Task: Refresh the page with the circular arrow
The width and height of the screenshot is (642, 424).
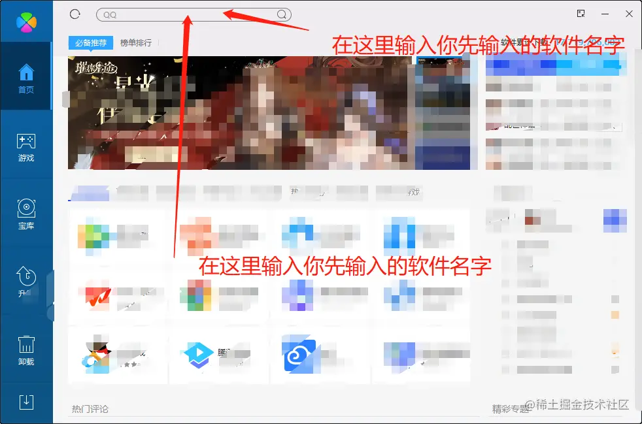Action: click(75, 14)
